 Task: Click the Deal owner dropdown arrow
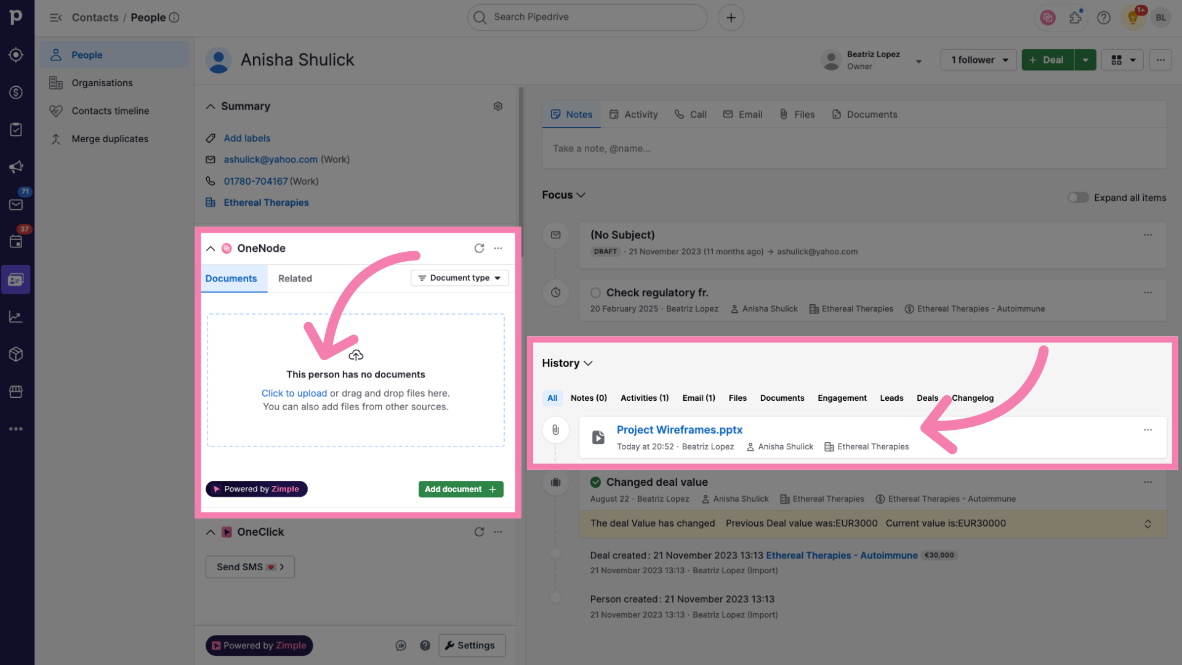pos(918,61)
